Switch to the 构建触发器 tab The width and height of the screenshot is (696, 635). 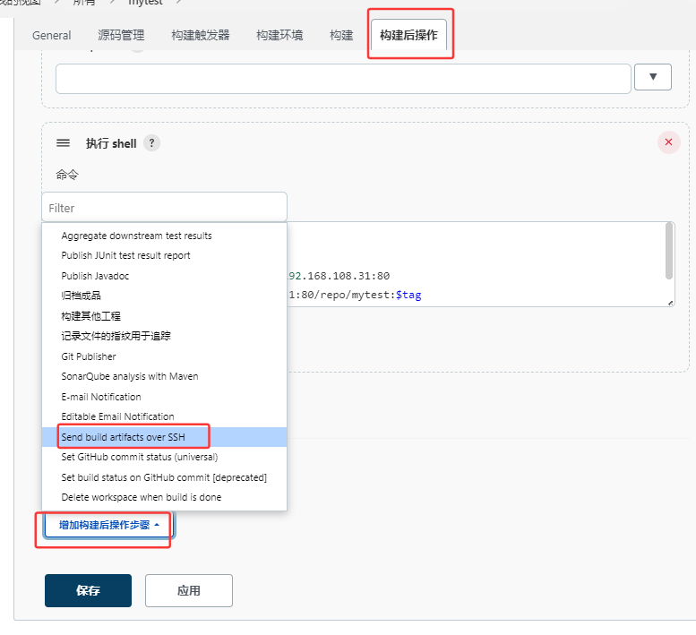pyautogui.click(x=200, y=35)
